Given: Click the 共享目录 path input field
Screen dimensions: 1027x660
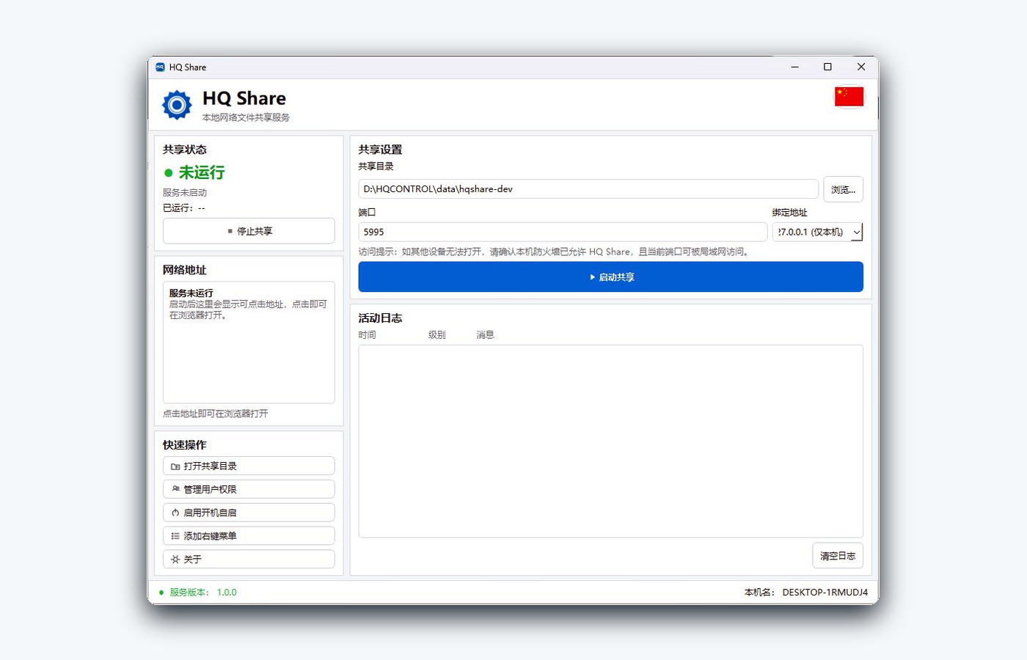Looking at the screenshot, I should (588, 189).
